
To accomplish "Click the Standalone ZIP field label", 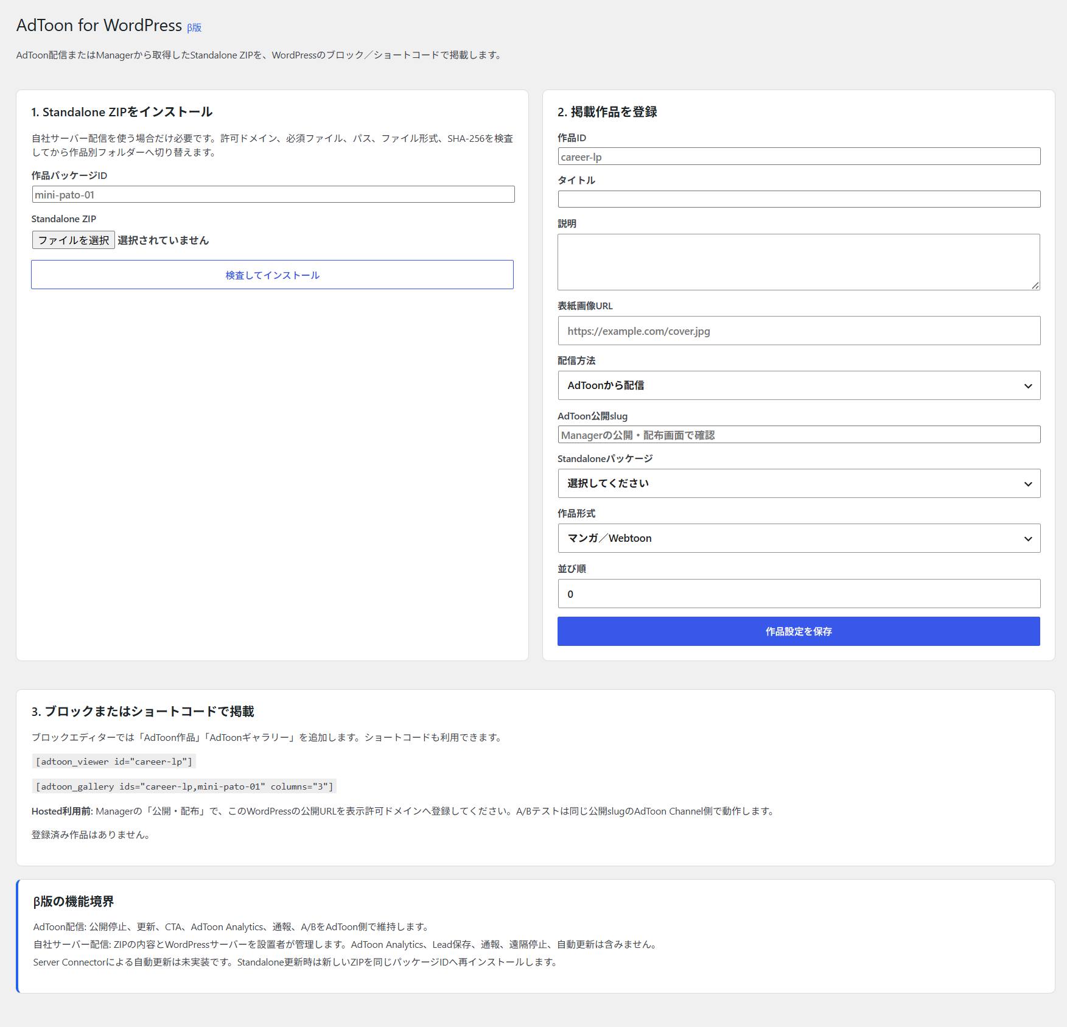I will coord(64,219).
